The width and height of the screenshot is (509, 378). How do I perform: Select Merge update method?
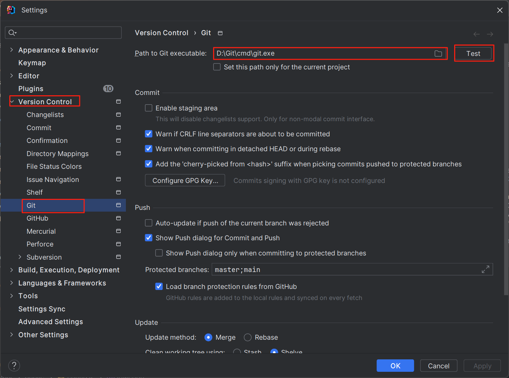[x=208, y=337]
